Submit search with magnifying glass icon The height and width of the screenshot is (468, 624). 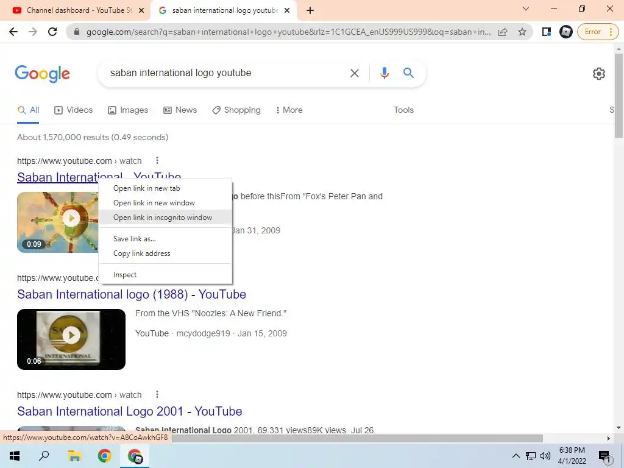point(408,73)
